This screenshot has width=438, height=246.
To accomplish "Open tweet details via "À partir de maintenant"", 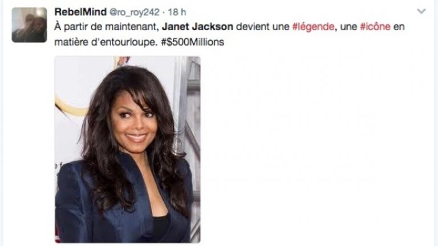I will [107, 27].
